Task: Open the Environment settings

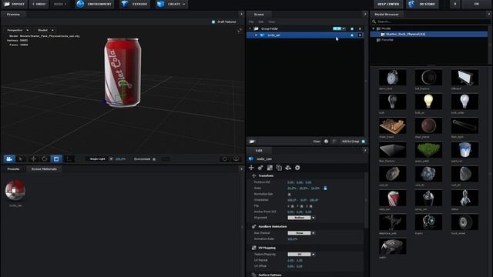Action: tap(95, 4)
